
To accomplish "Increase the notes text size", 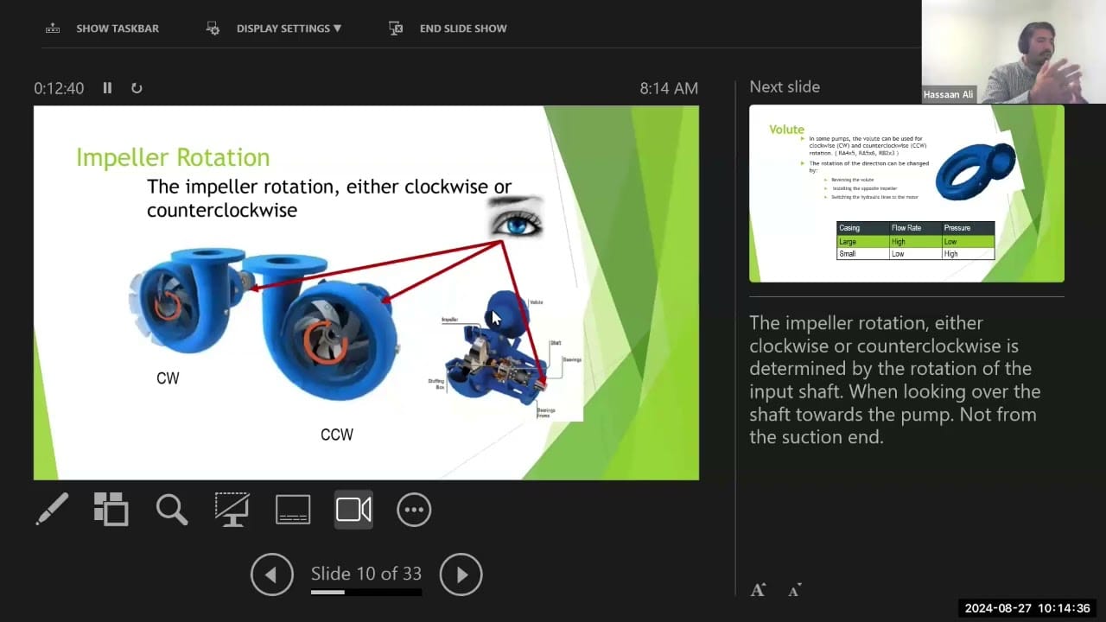I will [x=758, y=590].
